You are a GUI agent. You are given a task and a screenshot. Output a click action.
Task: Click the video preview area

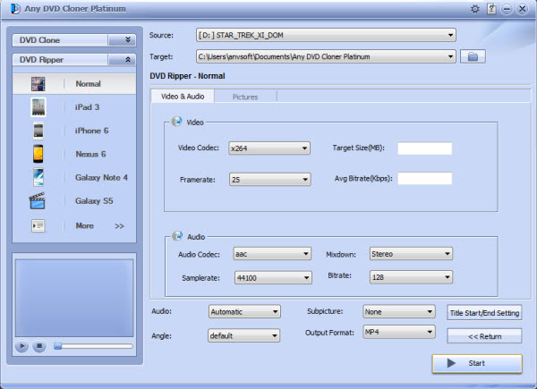[74, 298]
